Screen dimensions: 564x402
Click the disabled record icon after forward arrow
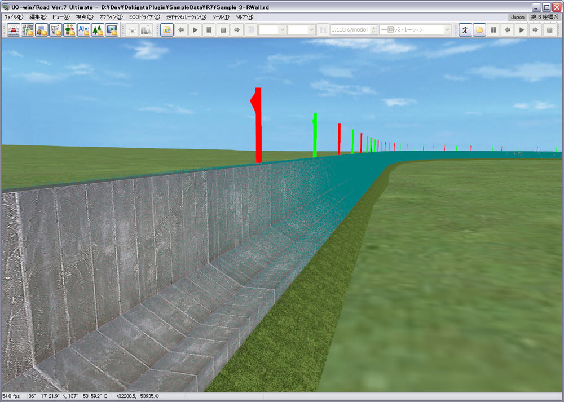(251, 30)
